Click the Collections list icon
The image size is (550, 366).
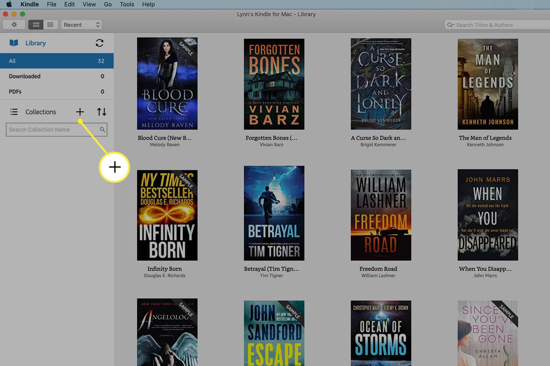pos(14,112)
